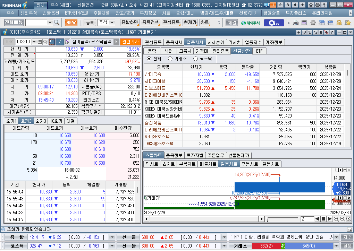The image size is (354, 251).
Task: Open the menu search box dropdown
Action: tap(50, 22)
